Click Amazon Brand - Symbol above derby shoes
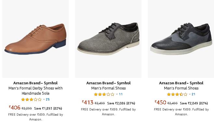Viewport: 214px width, 125px height. click(35, 83)
